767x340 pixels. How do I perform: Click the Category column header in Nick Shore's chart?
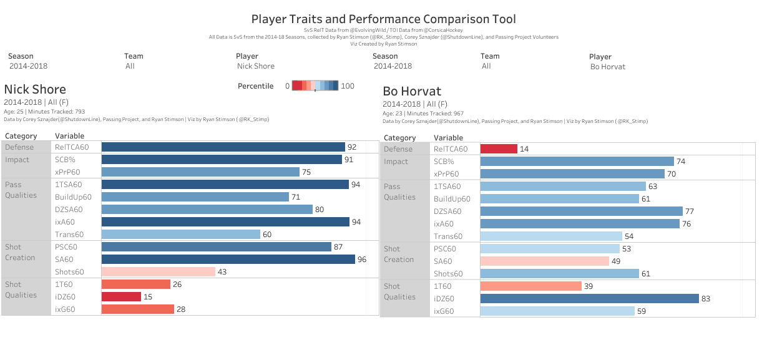coord(21,136)
